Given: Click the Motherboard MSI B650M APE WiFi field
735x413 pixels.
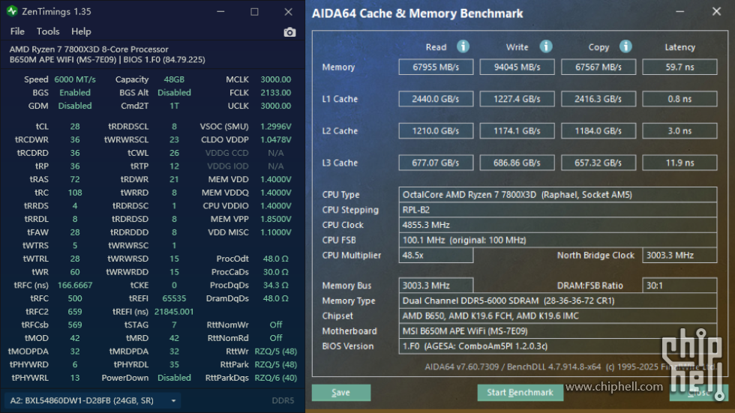Looking at the screenshot, I should pyautogui.click(x=558, y=331).
